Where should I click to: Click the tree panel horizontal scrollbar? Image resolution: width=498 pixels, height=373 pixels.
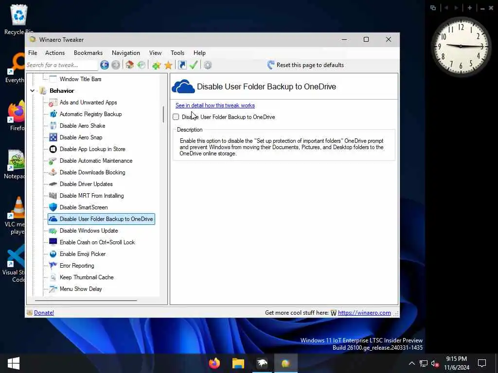[x=86, y=300]
